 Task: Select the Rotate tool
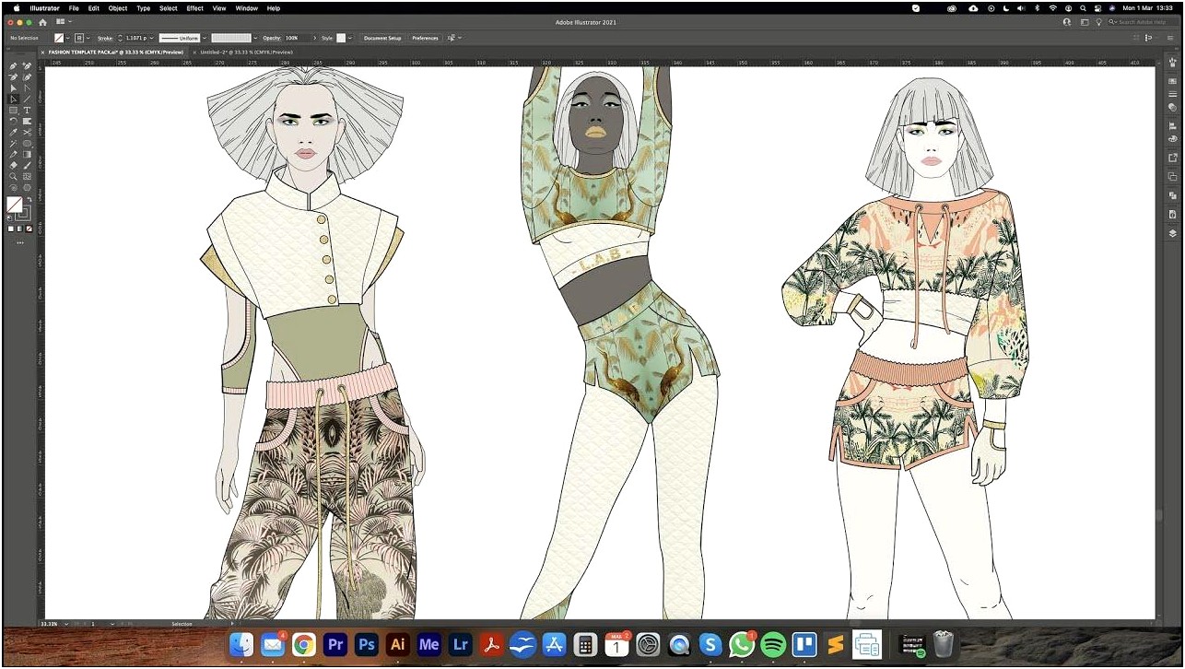pos(13,121)
